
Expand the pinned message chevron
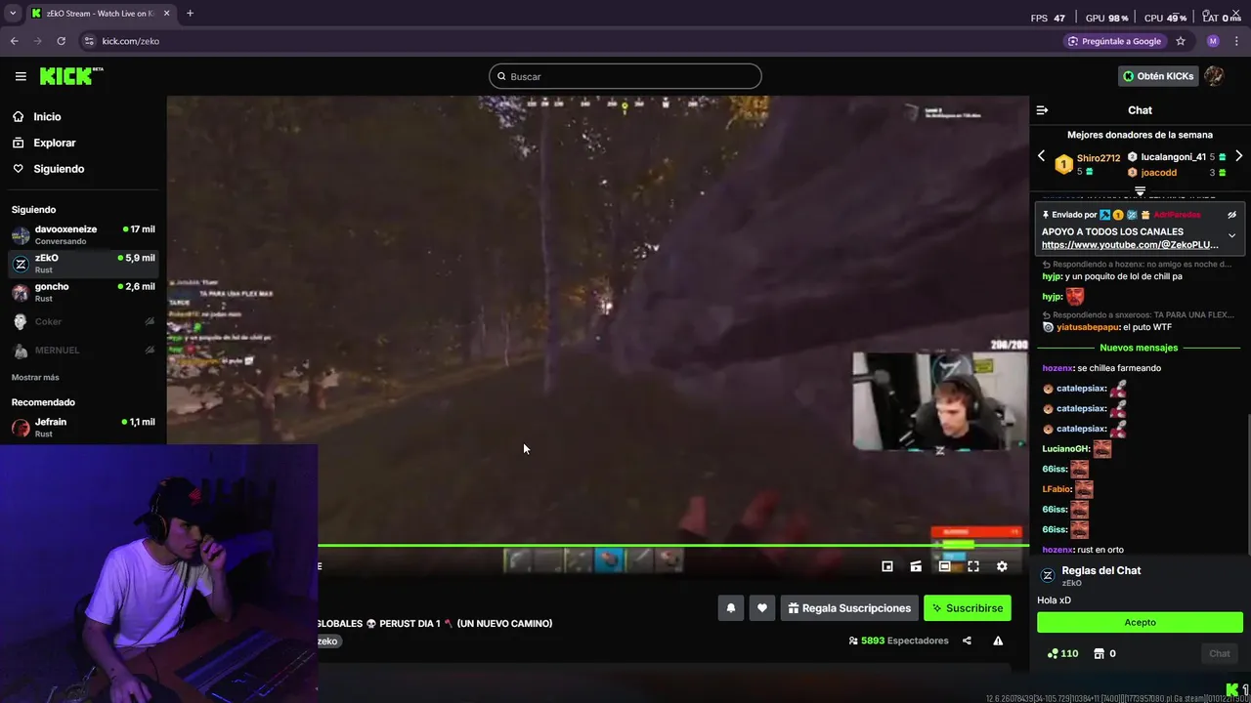coord(1232,235)
